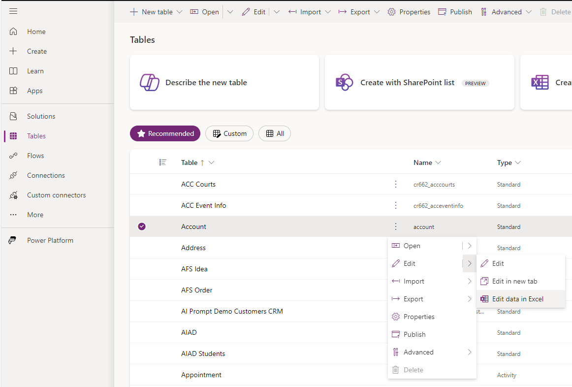Toggle the Recommended filter pill
Image resolution: width=572 pixels, height=387 pixels.
[x=165, y=133]
